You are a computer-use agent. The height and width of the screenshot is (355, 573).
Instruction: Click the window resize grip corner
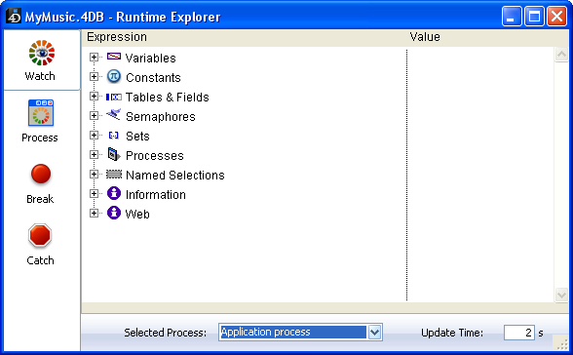coord(562,344)
